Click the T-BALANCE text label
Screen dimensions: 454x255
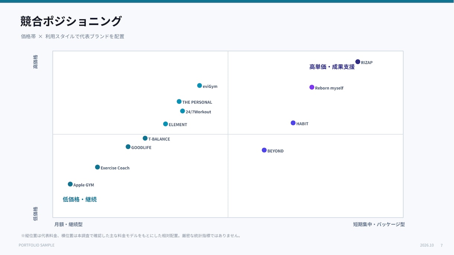tap(159, 139)
